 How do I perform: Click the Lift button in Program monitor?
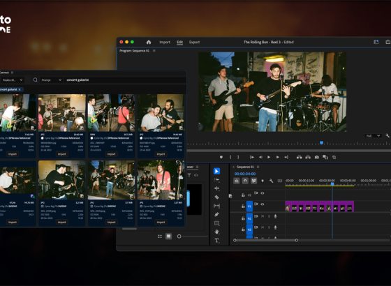(300, 157)
